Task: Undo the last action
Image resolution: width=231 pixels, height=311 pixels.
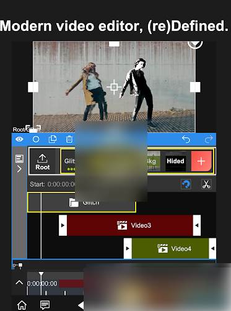Action: pyautogui.click(x=186, y=139)
